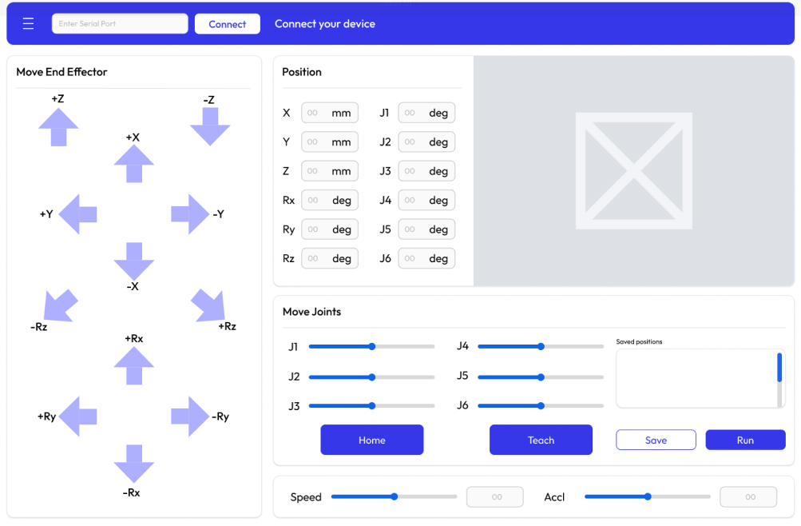Click the Connect button
801x526 pixels.
pyautogui.click(x=227, y=24)
